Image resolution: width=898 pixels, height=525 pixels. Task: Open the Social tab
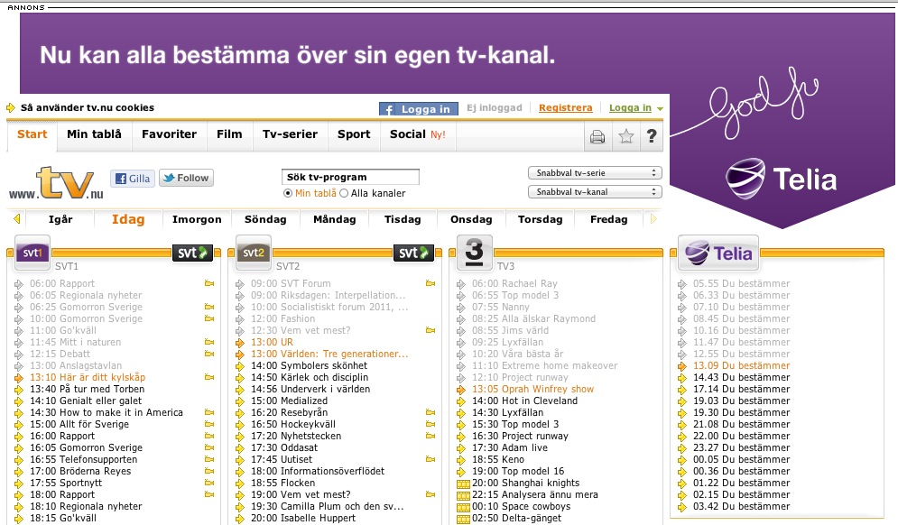418,134
